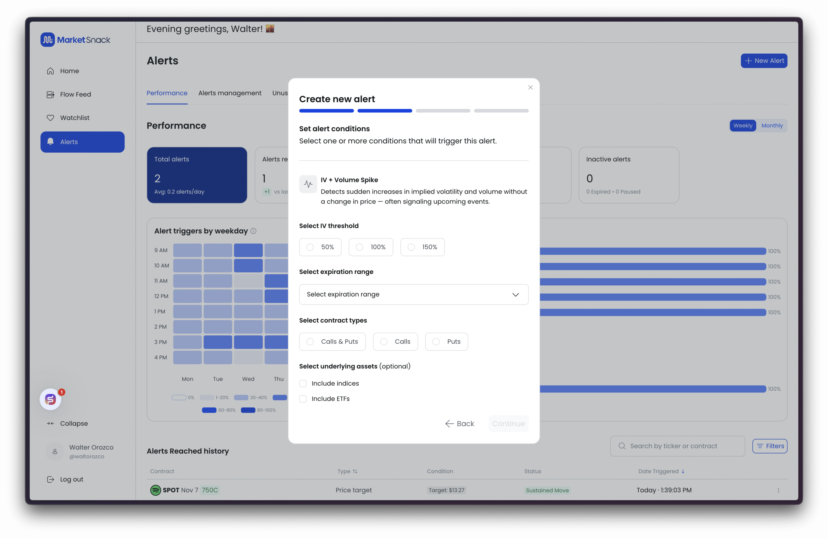Sort by the Type column arrows

[355, 471]
